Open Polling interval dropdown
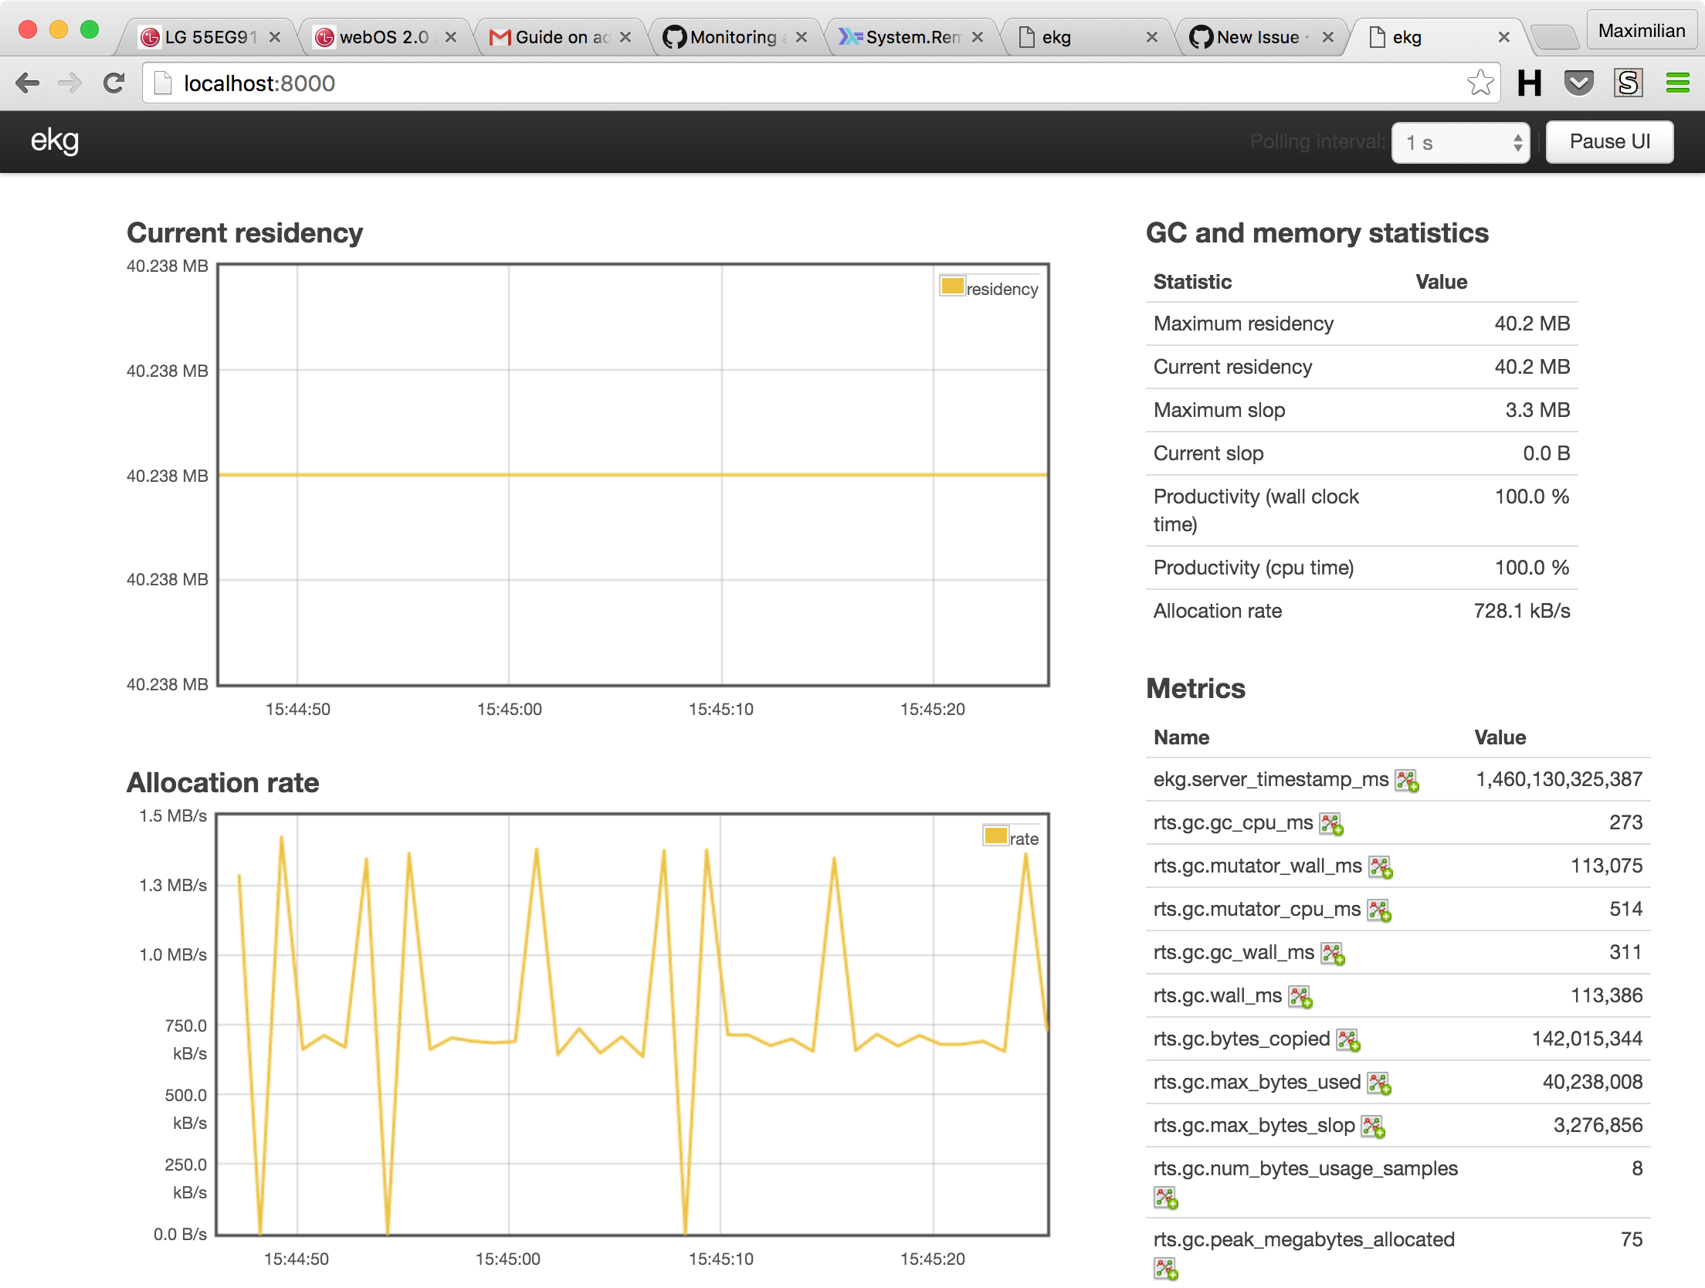 click(1459, 142)
